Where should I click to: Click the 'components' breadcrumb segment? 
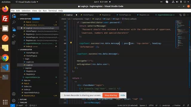click(x=78, y=19)
